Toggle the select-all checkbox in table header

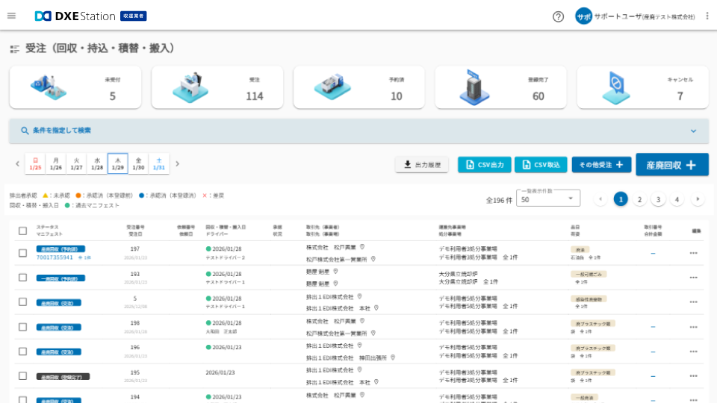[x=22, y=231]
